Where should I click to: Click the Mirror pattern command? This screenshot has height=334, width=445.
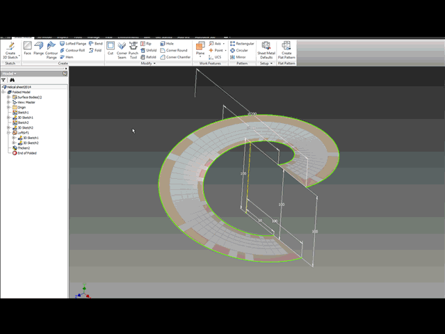(238, 57)
